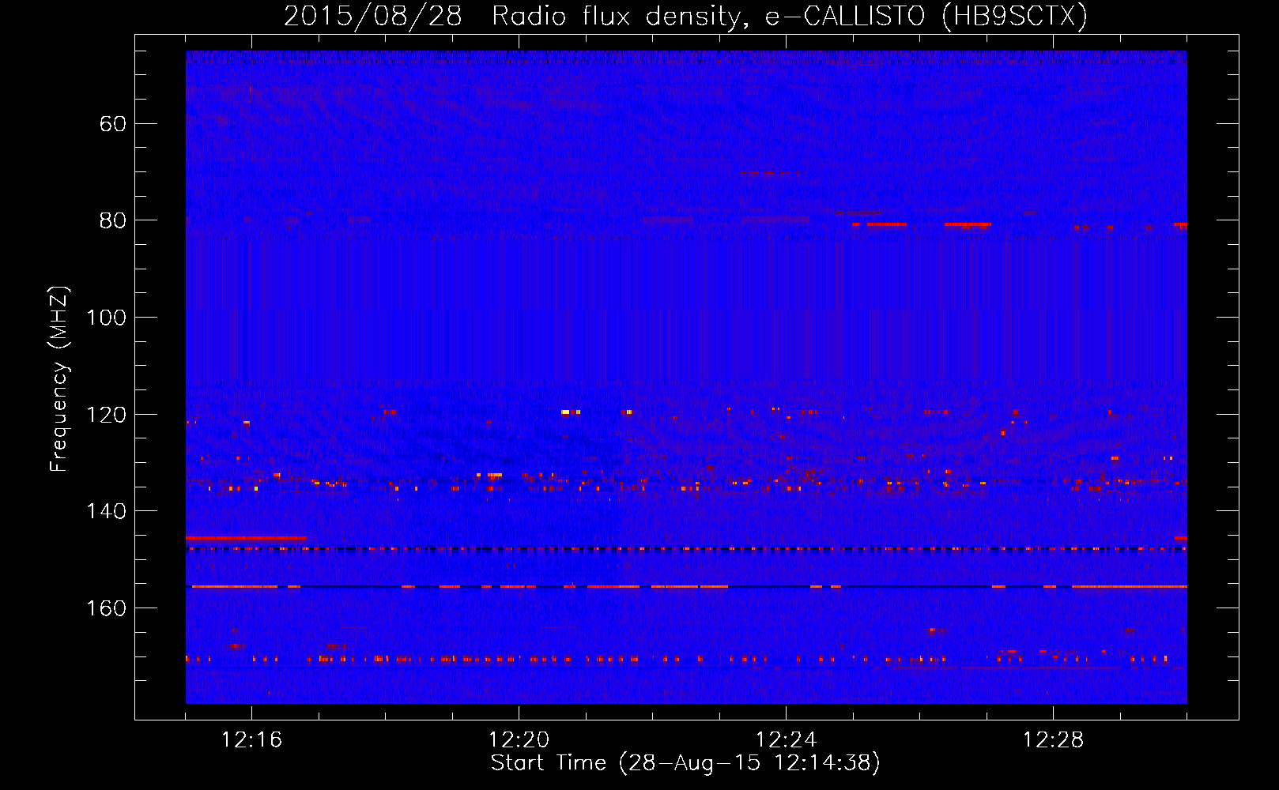Click the 160 frequency tick label
The width and height of the screenshot is (1279, 790).
pos(106,608)
